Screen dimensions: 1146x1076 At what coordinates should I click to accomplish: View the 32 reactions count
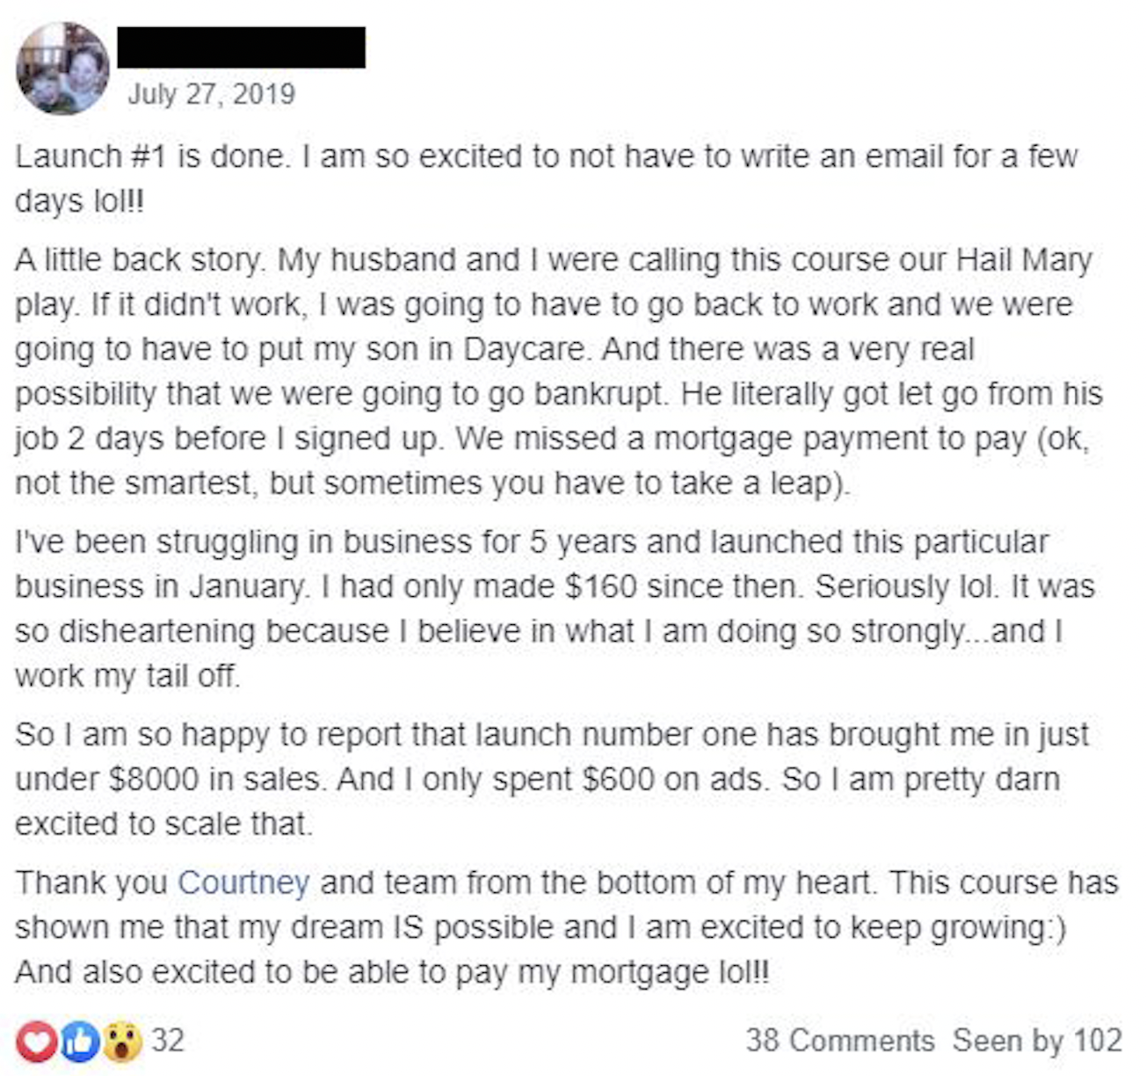168,1041
